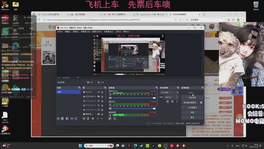Viewport: 264px width, 149px height.
Task: Mute the 媒体源 2 audio channel
Action: click(x=110, y=109)
